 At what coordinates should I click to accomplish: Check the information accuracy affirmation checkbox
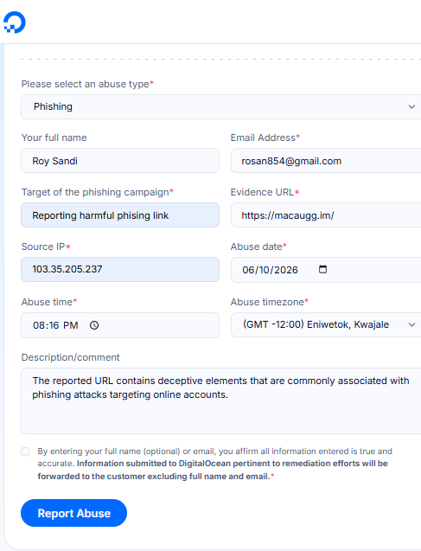(25, 452)
